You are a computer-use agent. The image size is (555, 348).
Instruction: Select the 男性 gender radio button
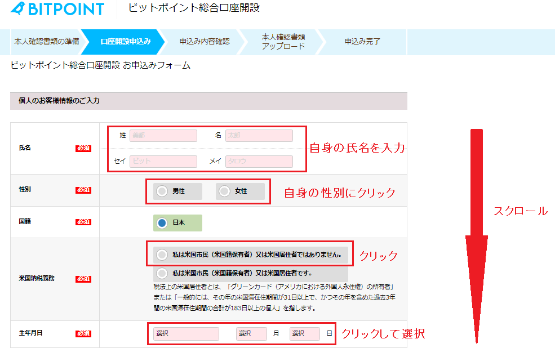[162, 191]
